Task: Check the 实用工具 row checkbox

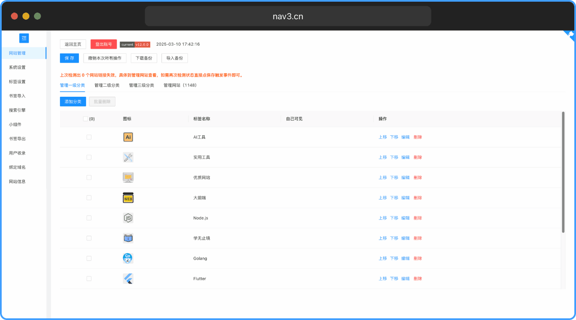Action: click(89, 157)
